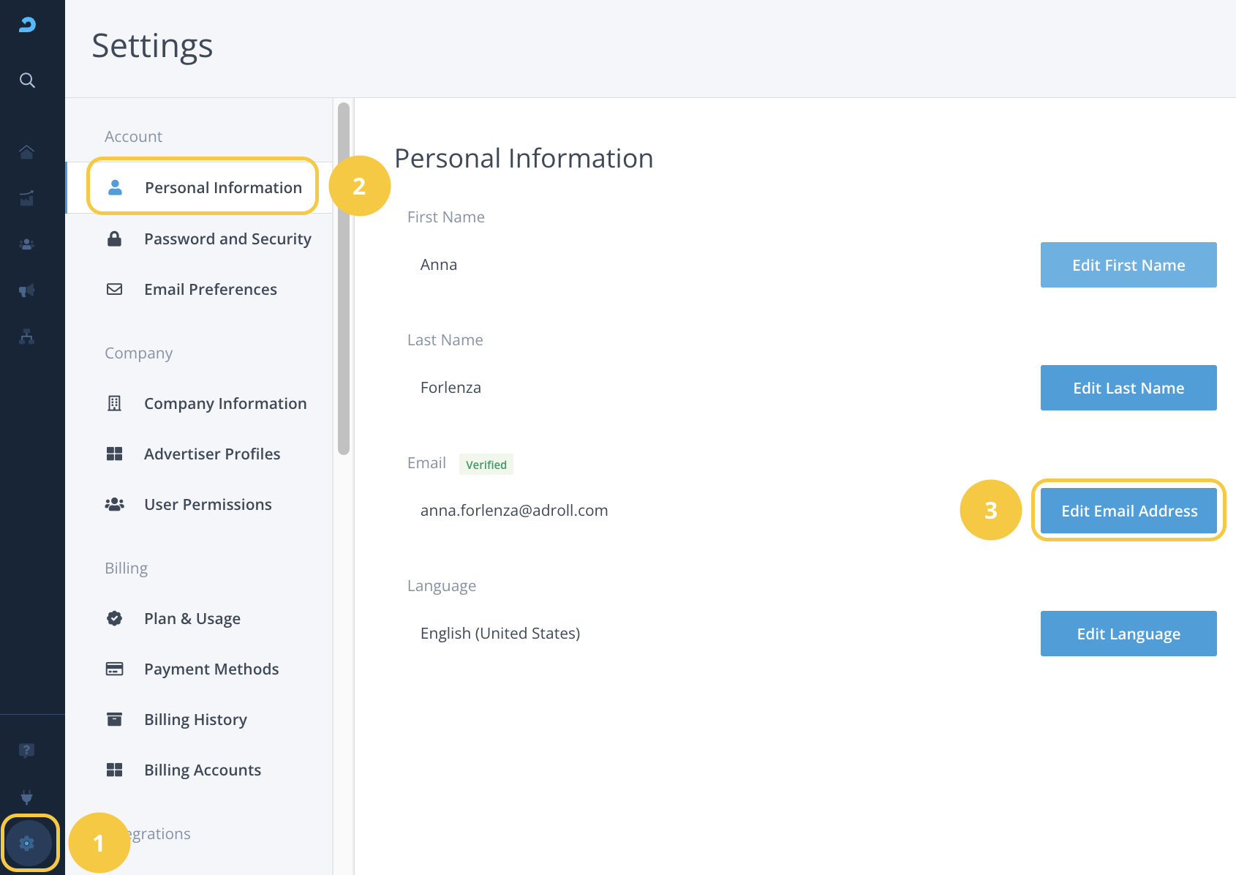Click the settings menu vertical scrollbar
Image resolution: width=1236 pixels, height=875 pixels.
(x=344, y=278)
